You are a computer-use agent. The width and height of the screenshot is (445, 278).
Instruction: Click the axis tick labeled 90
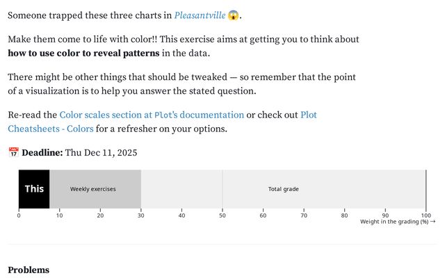point(385,215)
